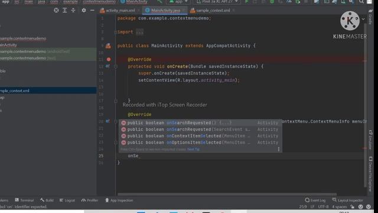Click the LF line separator status entry
This screenshot has width=378, height=213.
click(x=312, y=206)
